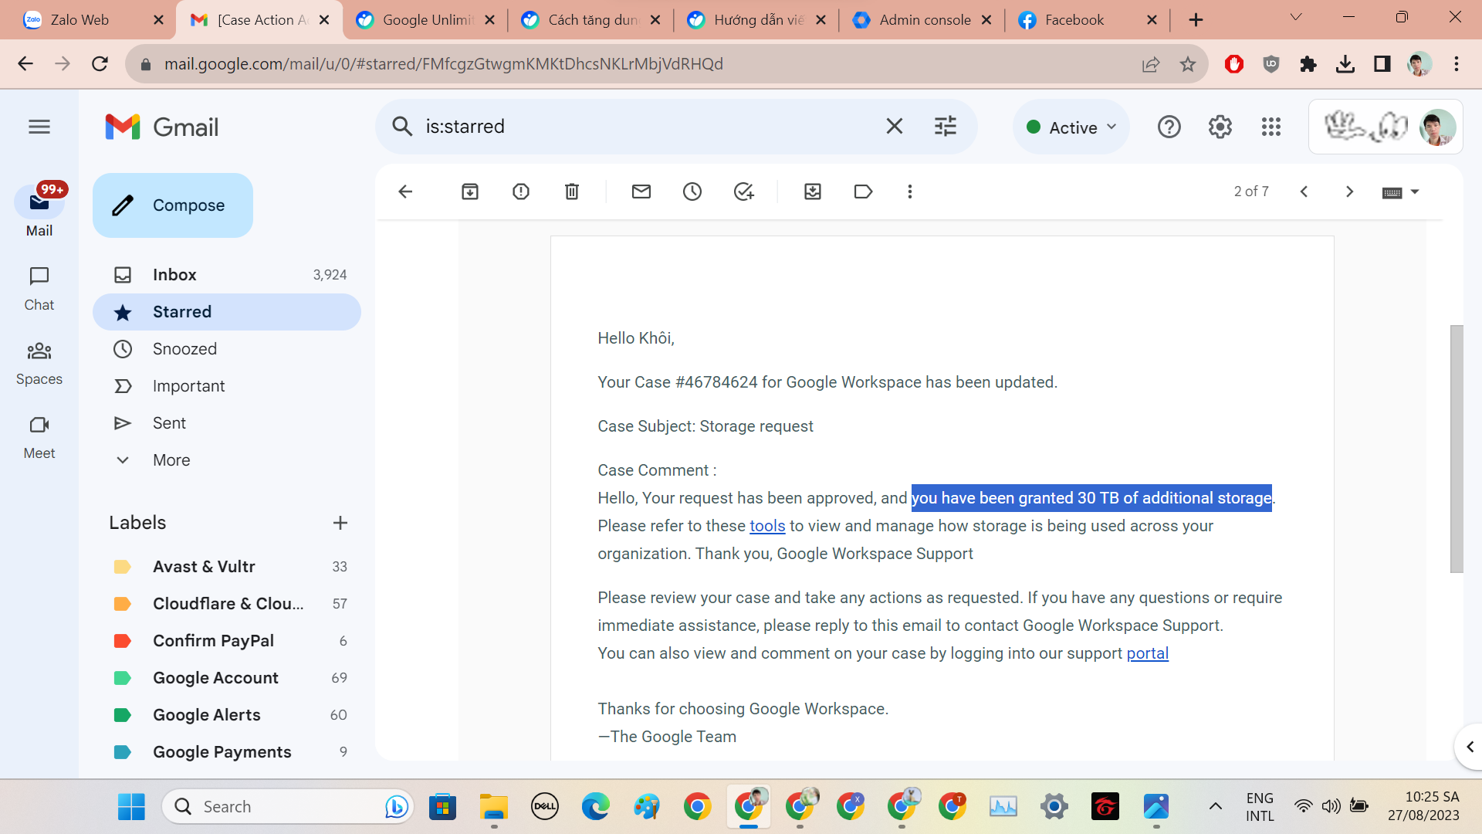
Task: Open search options filter icon
Action: pyautogui.click(x=946, y=126)
